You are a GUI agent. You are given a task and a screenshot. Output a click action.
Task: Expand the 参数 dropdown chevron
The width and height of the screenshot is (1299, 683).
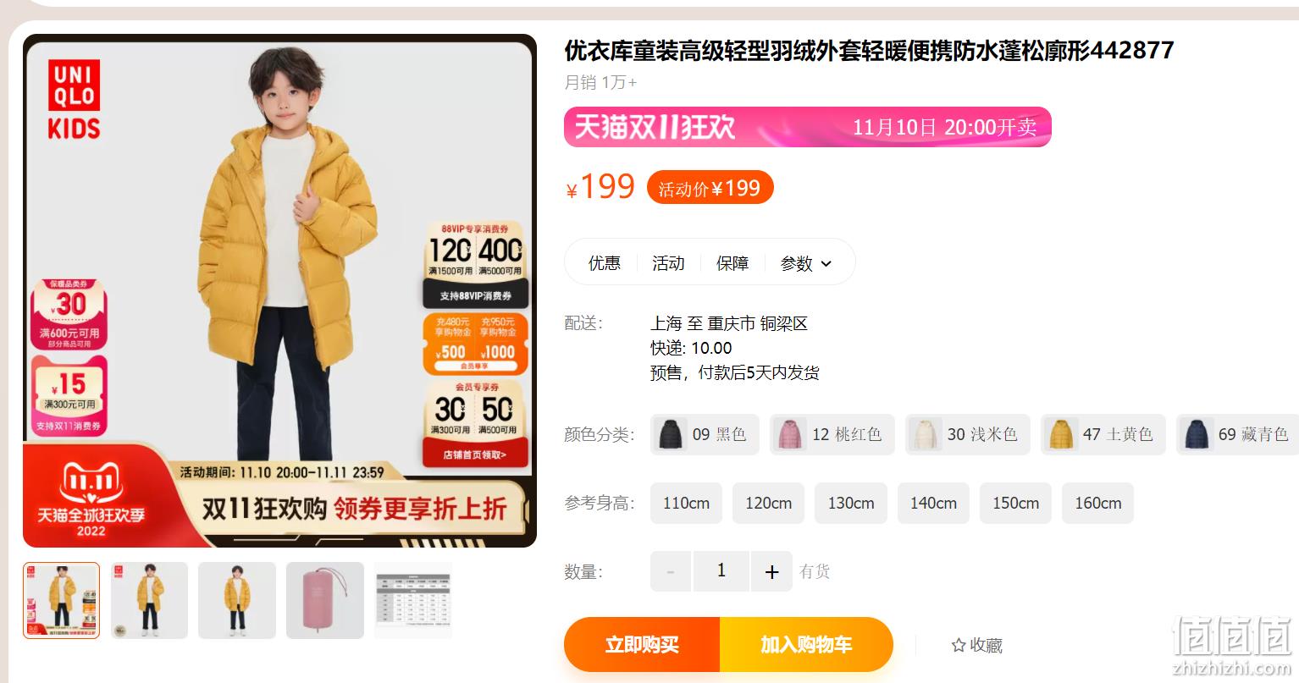(x=826, y=264)
